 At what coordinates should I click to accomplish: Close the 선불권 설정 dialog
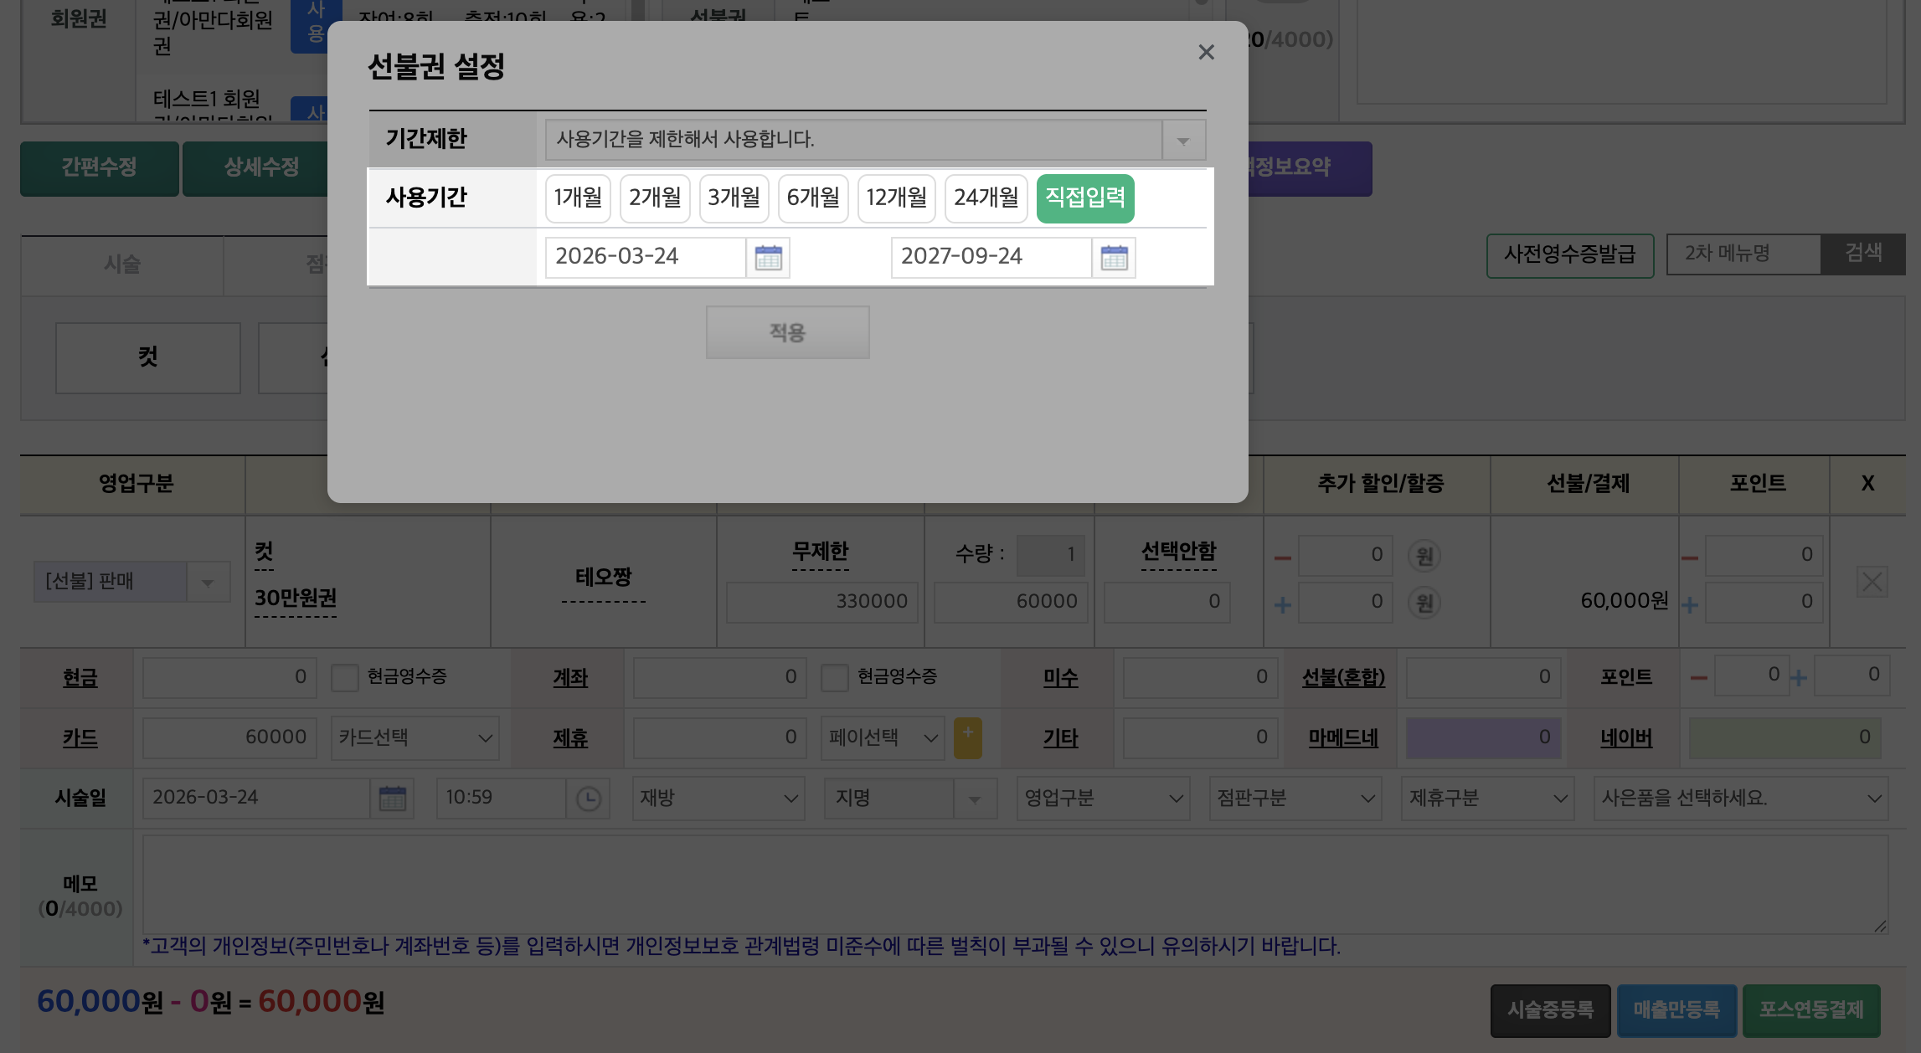1206,53
